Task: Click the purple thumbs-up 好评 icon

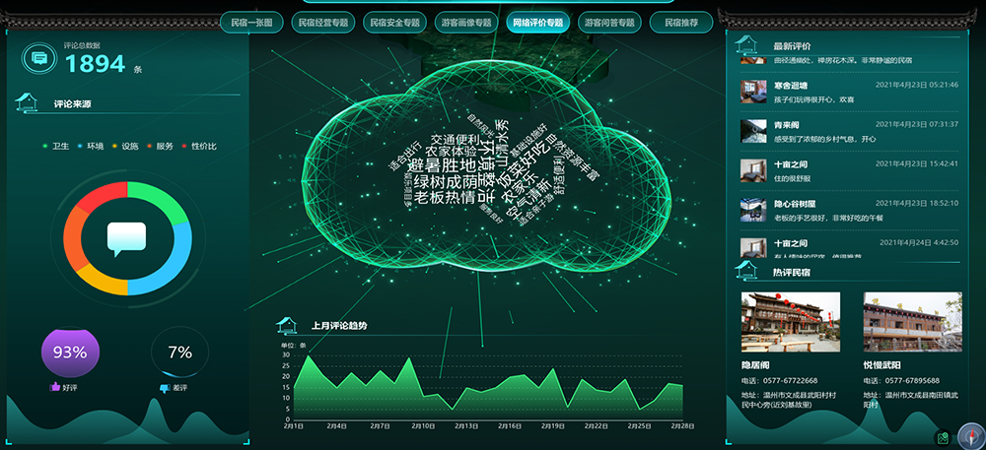Action: point(55,388)
